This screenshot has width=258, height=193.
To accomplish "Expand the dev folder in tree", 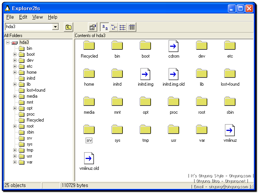I will pyautogui.click(x=15, y=61).
